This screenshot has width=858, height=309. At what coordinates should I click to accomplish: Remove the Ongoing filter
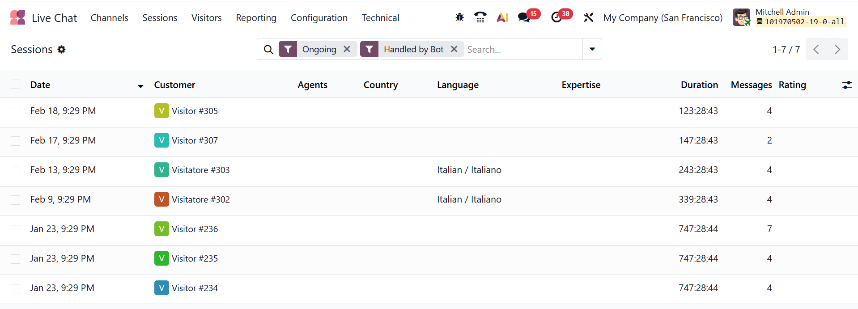pyautogui.click(x=347, y=49)
